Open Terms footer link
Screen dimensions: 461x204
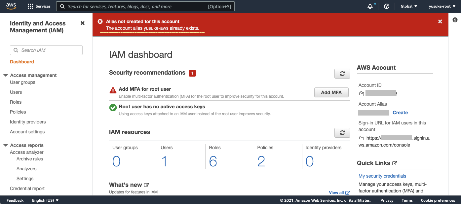407,200
